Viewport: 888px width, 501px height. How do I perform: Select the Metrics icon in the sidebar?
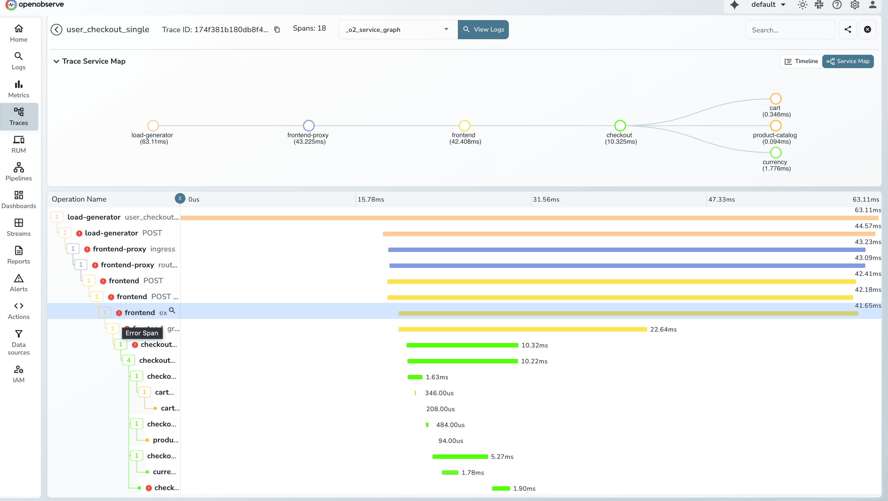click(x=19, y=88)
